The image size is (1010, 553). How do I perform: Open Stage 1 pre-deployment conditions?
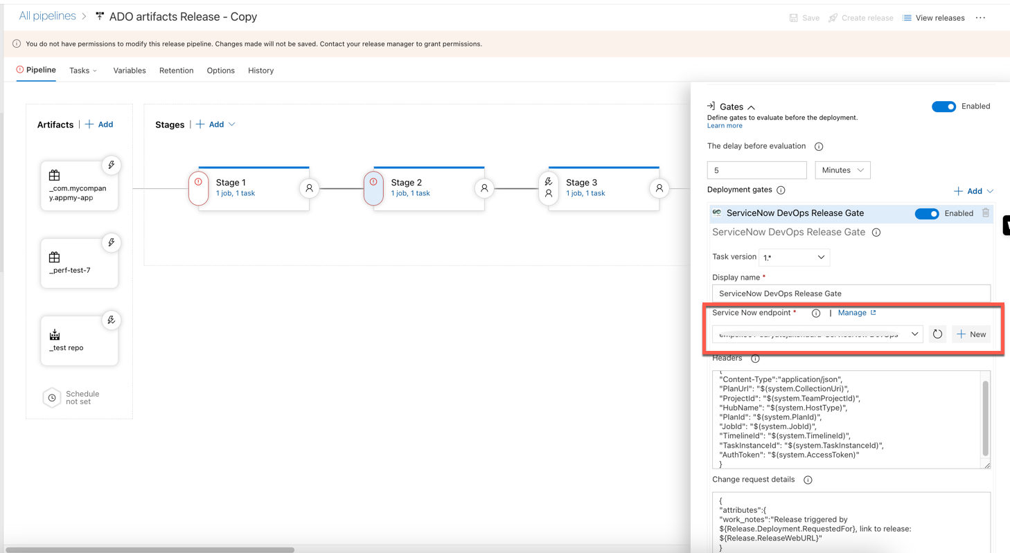[x=198, y=188]
